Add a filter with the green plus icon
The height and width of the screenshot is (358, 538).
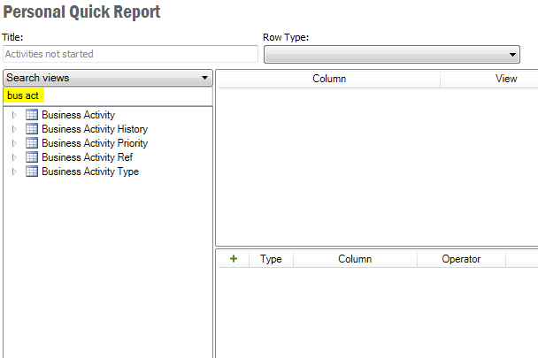coord(234,259)
